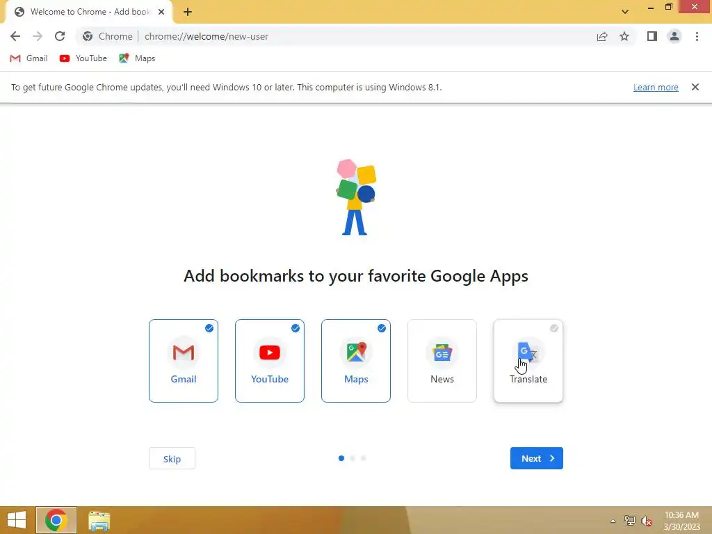Open the Gmail bookmark in bookmarks bar

[x=29, y=58]
